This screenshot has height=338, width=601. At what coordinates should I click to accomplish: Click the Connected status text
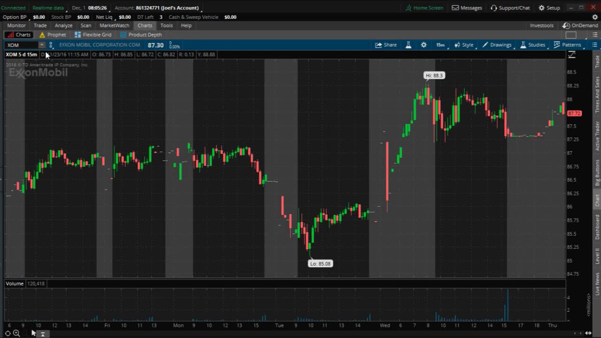(x=13, y=8)
